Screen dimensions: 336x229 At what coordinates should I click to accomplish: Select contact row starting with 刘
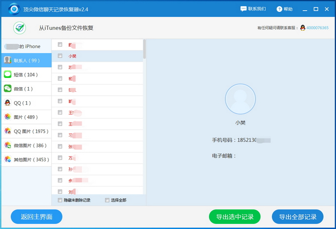pos(97,191)
